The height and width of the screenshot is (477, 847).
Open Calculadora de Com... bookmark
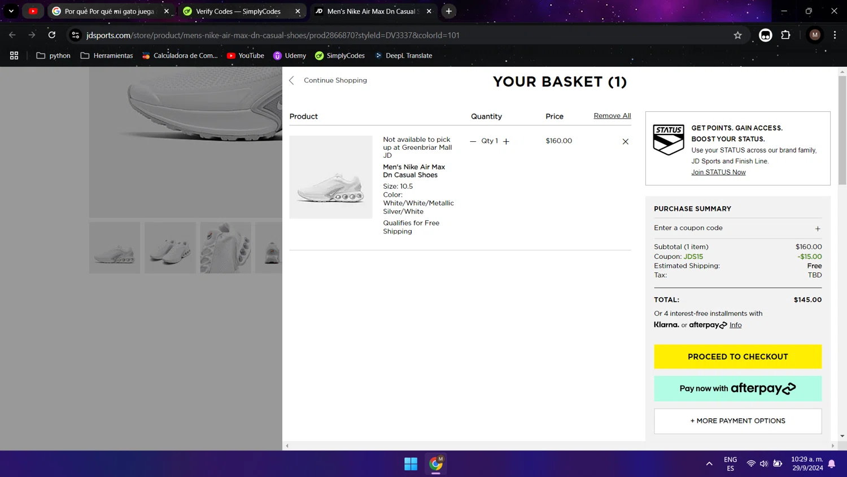(x=180, y=55)
